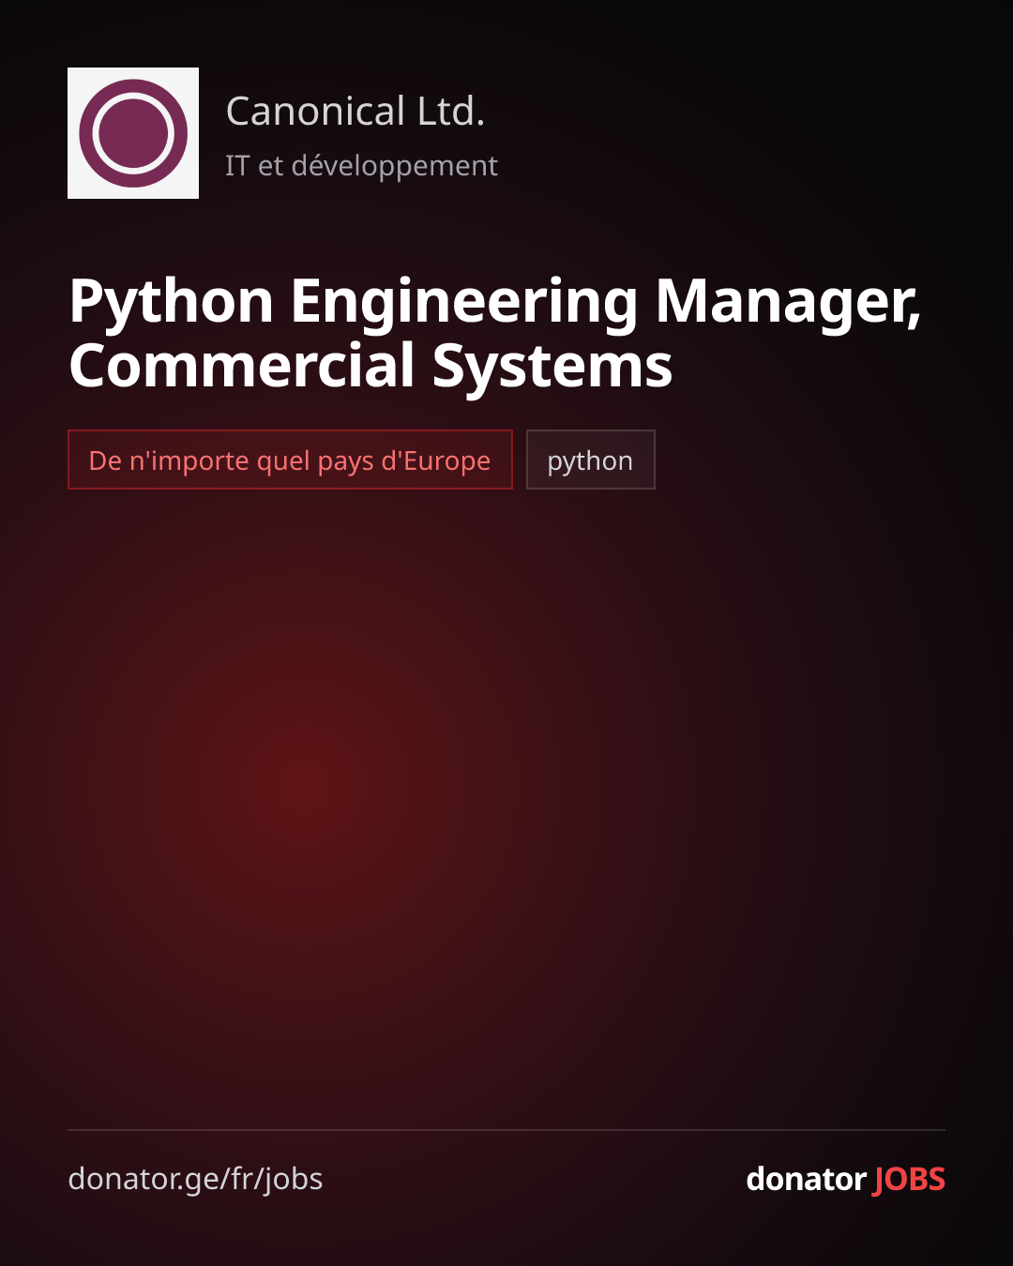
Task: Click the word Python in the job title
Action: pyautogui.click(x=172, y=302)
